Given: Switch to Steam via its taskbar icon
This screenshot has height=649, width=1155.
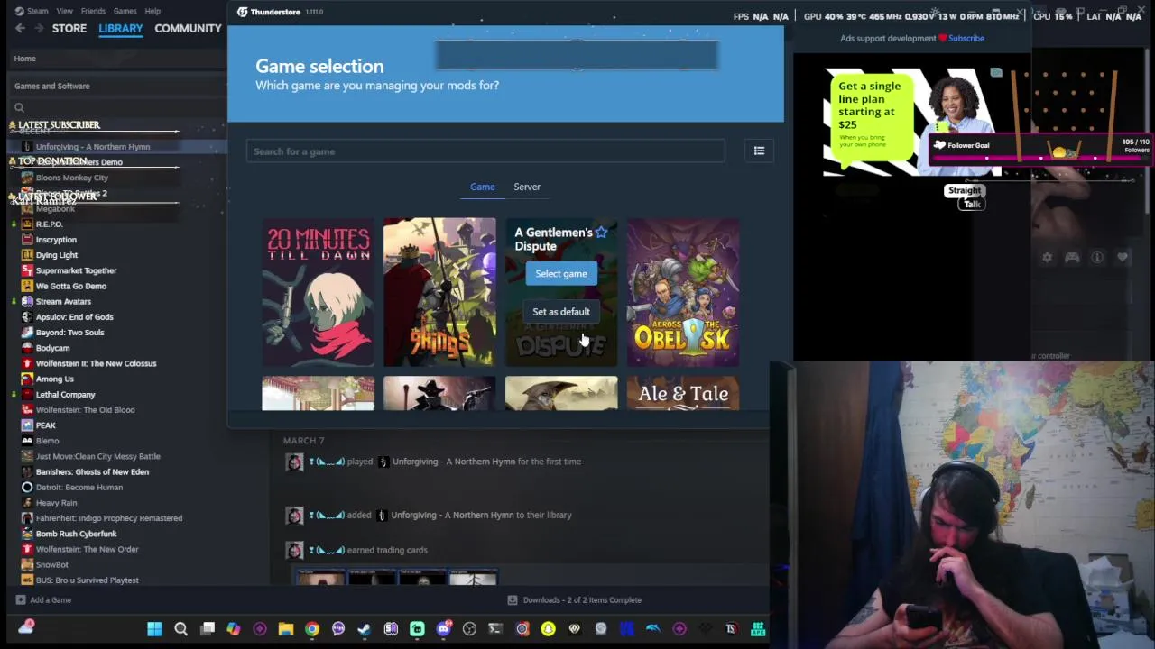Looking at the screenshot, I should [365, 628].
